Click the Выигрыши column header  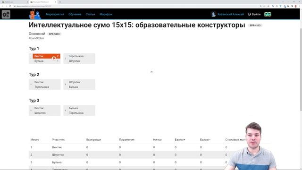click(93, 140)
